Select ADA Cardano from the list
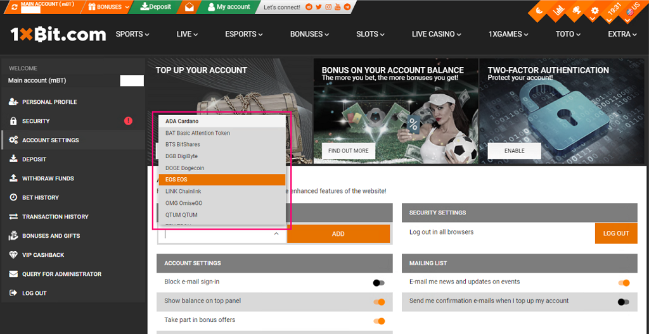Image resolution: width=649 pixels, height=334 pixels. coord(222,121)
